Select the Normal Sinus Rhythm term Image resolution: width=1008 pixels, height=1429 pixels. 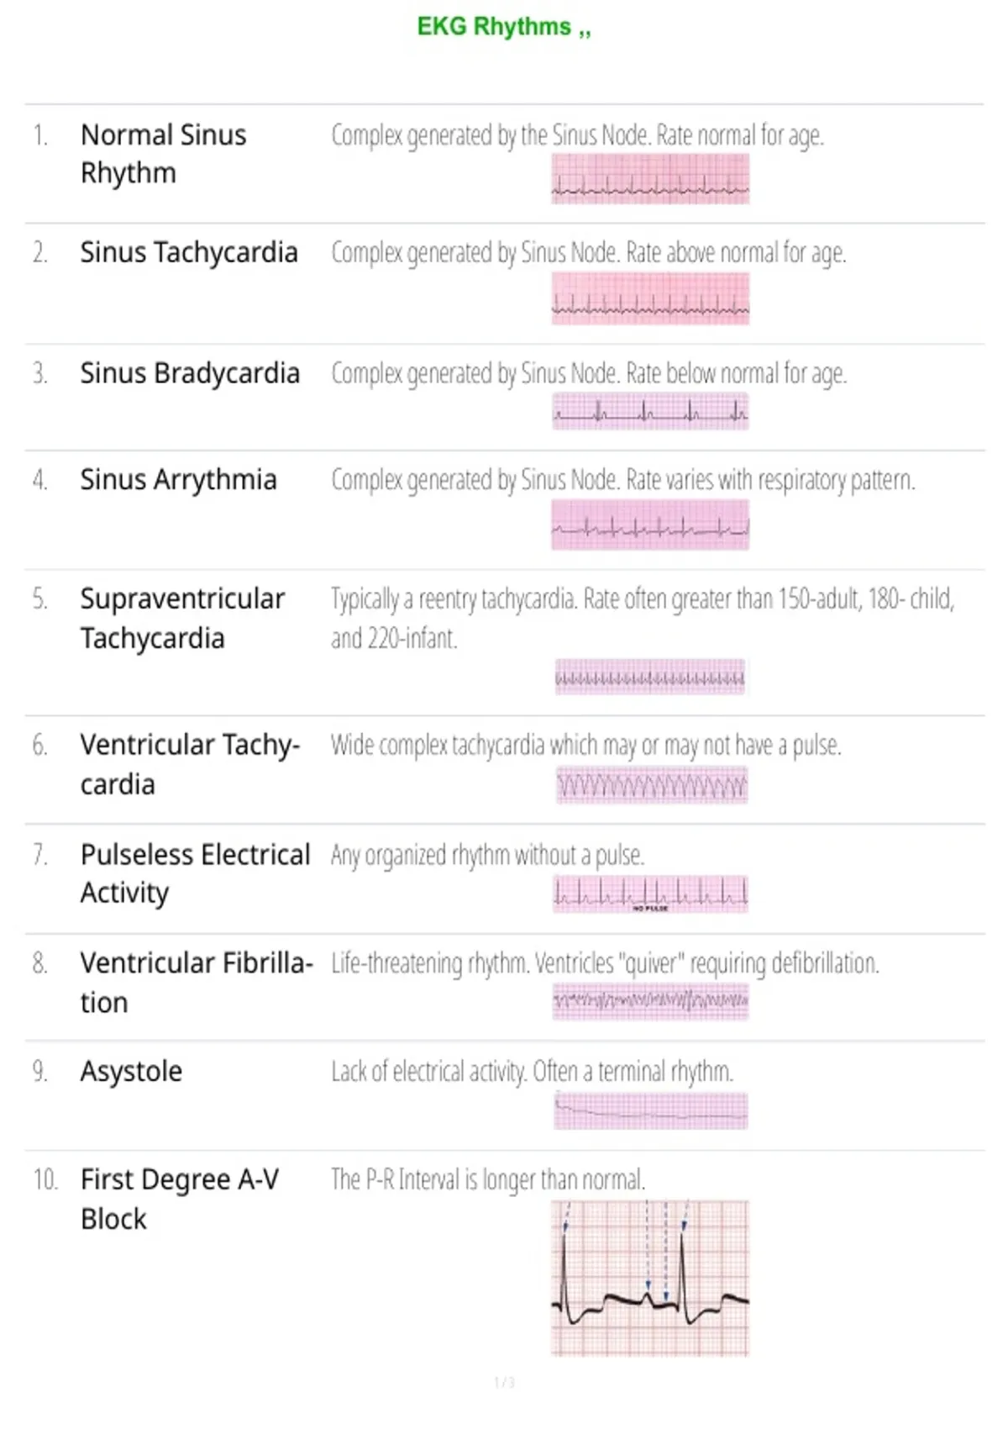[164, 154]
